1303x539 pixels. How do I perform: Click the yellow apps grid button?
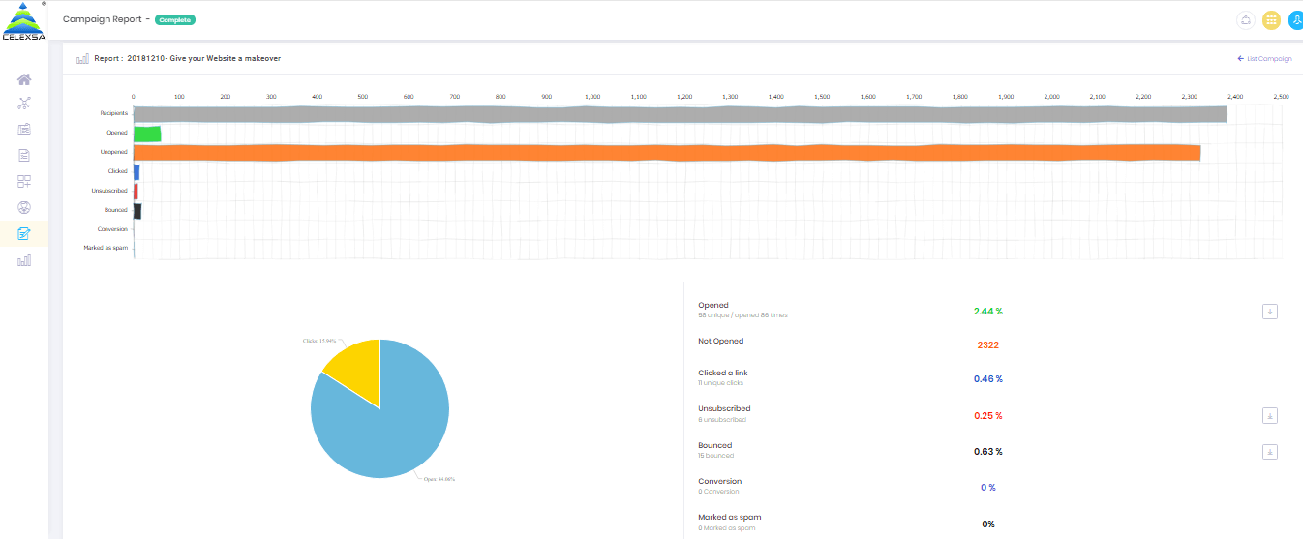[x=1271, y=19]
